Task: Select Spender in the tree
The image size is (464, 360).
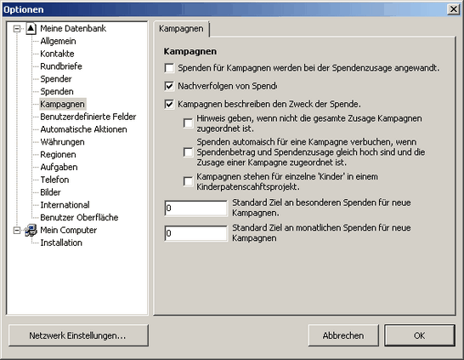Action: [56, 79]
